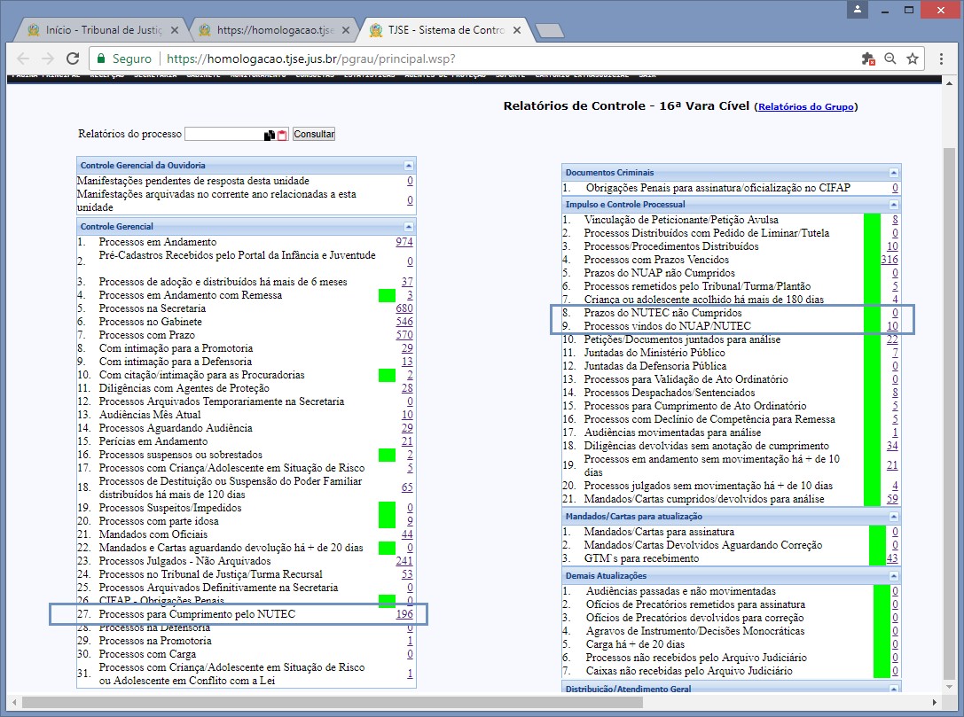Open count 196 for Processos para Cumprimento pelo NUTEC

(x=404, y=614)
